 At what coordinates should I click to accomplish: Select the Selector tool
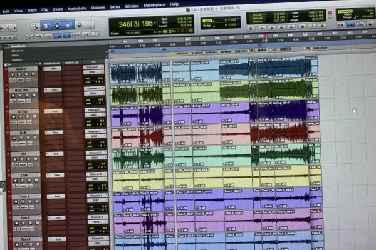(x=57, y=26)
